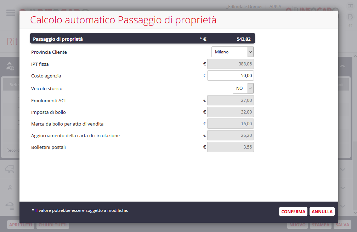
Task: Click the APRI TUTTI button
Action: (21, 225)
